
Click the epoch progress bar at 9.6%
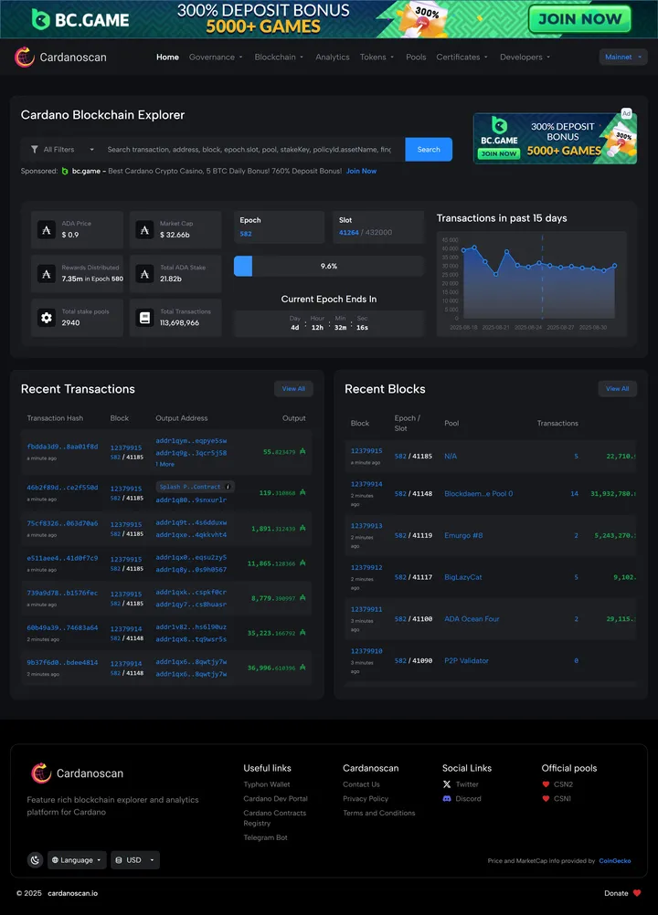pyautogui.click(x=328, y=267)
